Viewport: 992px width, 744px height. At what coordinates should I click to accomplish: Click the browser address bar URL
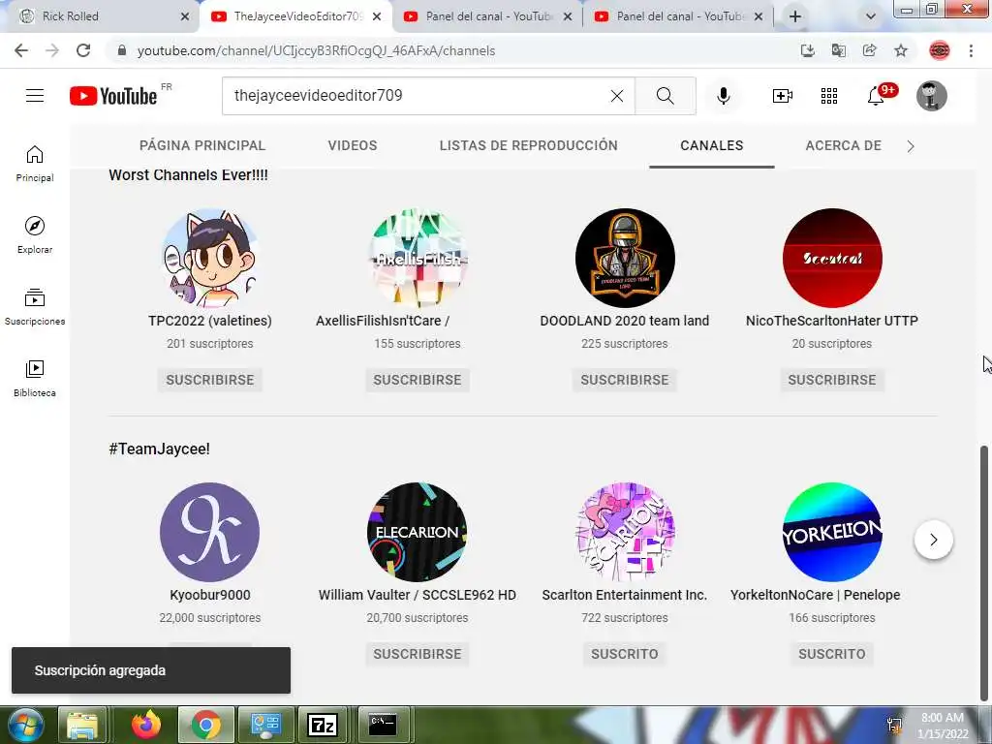point(317,50)
